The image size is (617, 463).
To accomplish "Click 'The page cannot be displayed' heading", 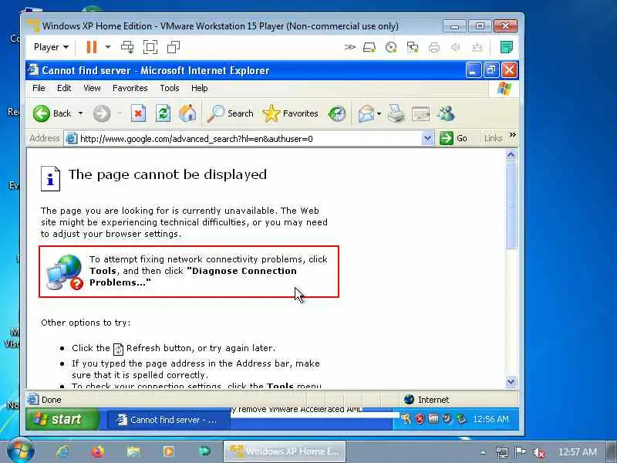I will point(167,174).
